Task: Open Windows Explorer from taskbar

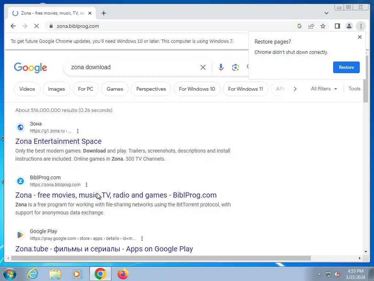Action: tap(55, 274)
